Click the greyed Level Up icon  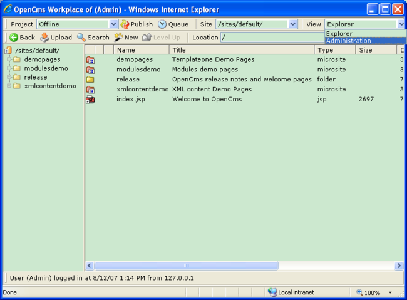(x=147, y=38)
